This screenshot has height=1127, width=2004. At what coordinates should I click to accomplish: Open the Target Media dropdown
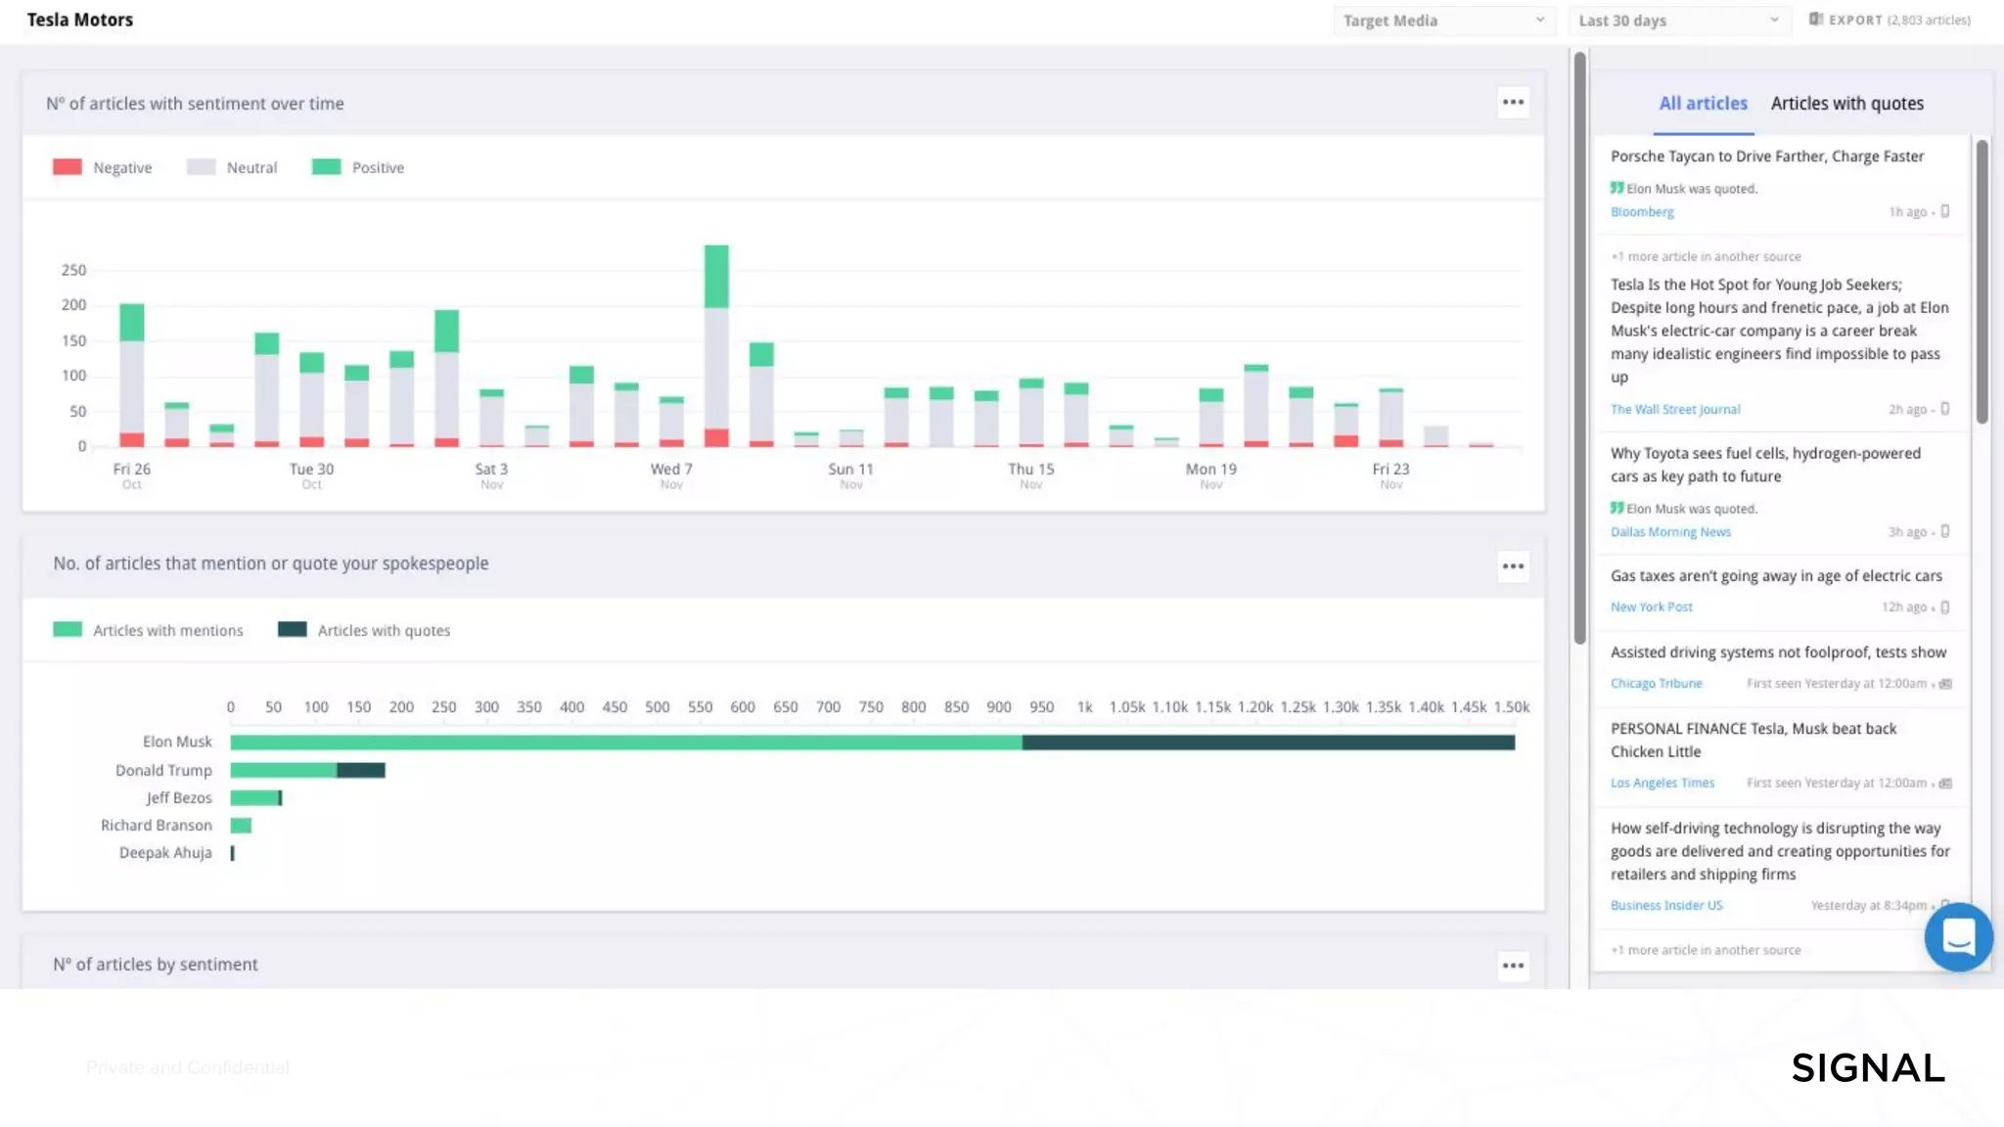pyautogui.click(x=1442, y=21)
